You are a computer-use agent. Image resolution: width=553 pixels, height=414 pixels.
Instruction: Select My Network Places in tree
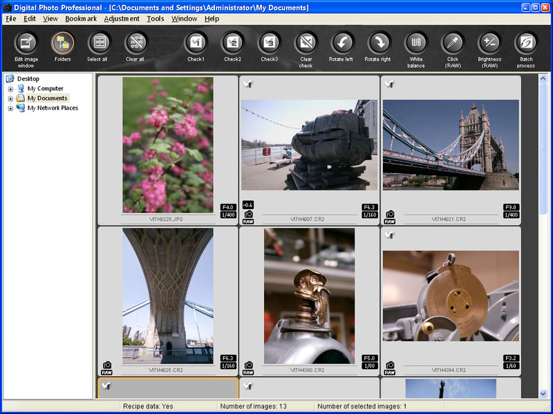point(53,108)
